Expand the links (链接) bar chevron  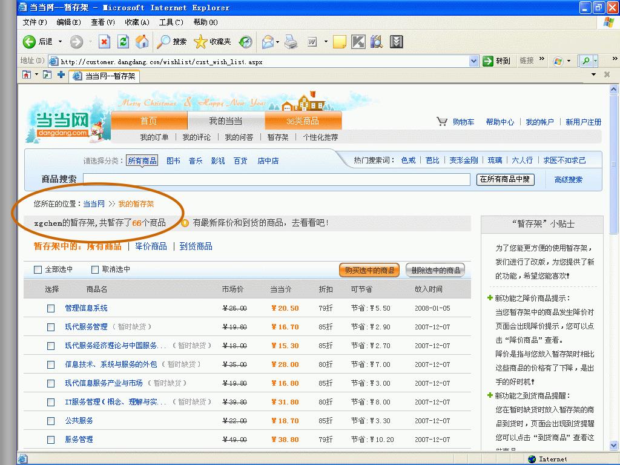[542, 59]
